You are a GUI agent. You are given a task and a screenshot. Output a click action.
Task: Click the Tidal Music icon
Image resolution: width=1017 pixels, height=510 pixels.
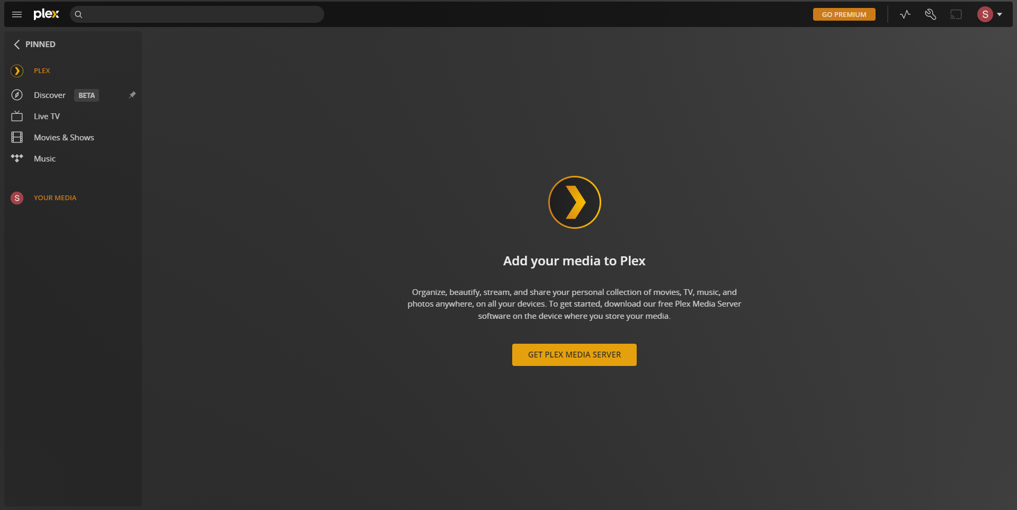point(17,158)
